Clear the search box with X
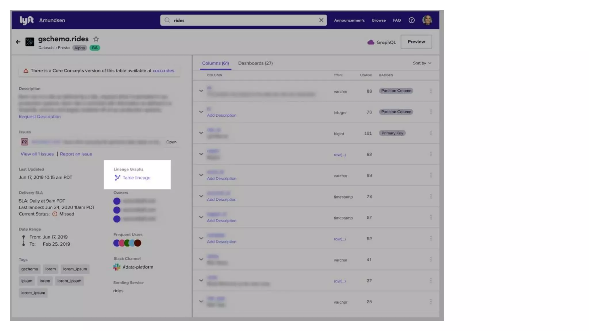Viewport: 589px width, 331px height. point(321,20)
